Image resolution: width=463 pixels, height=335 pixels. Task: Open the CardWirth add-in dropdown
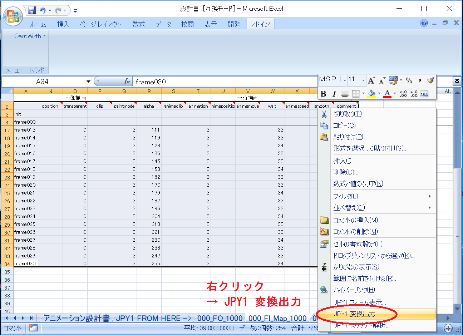click(x=30, y=36)
